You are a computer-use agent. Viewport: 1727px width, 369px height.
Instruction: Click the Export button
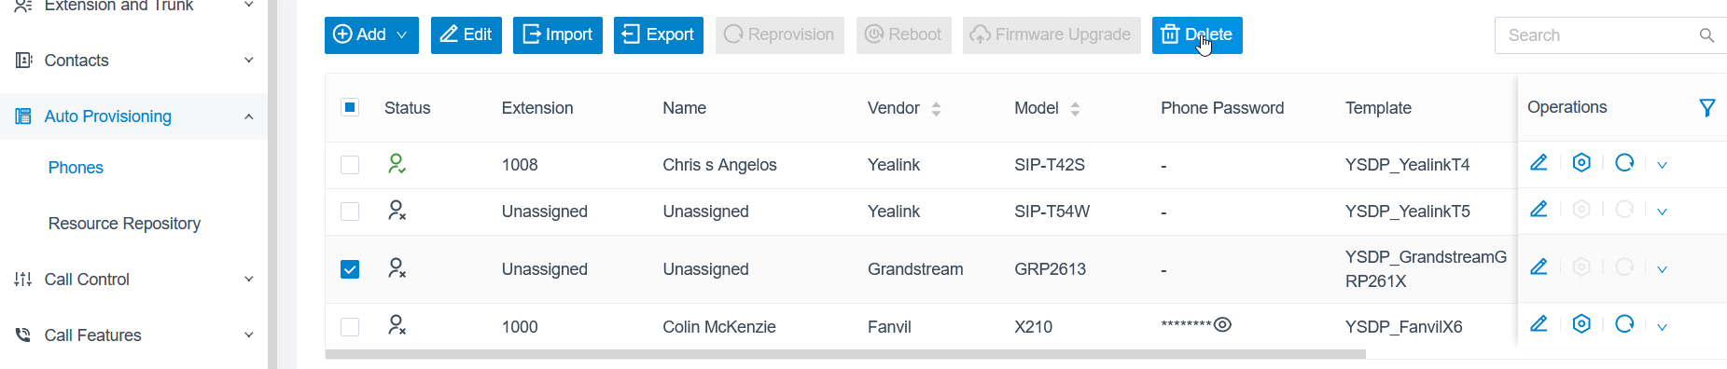tap(659, 35)
